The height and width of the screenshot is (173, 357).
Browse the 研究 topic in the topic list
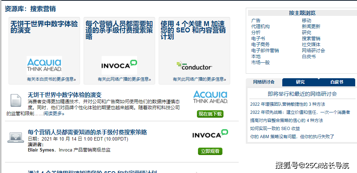coord(306,32)
